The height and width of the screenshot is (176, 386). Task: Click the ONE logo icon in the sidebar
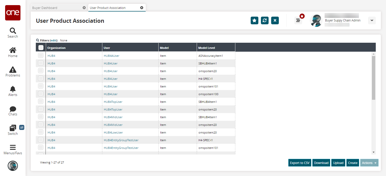coord(13,13)
